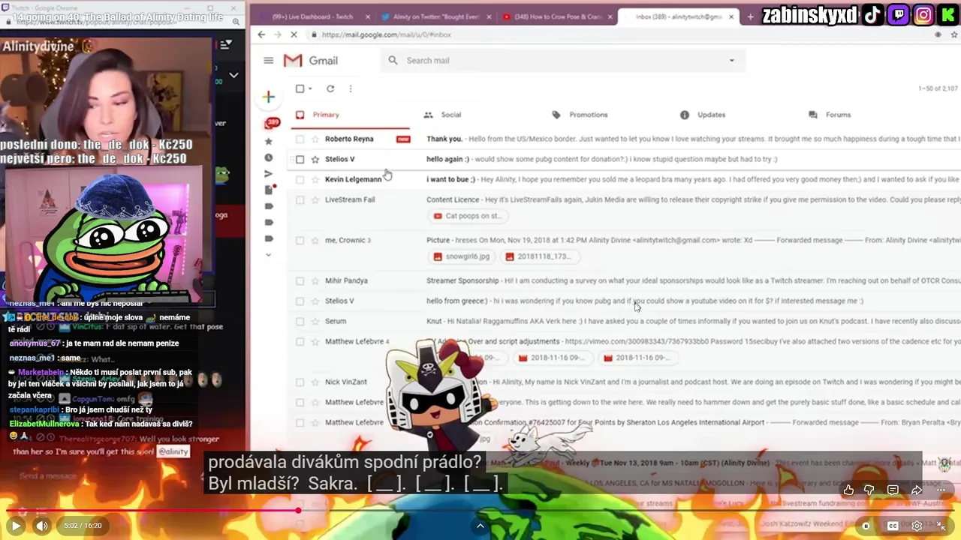This screenshot has width=961, height=540.
Task: Go back in Chrome browser
Action: pyautogui.click(x=261, y=34)
